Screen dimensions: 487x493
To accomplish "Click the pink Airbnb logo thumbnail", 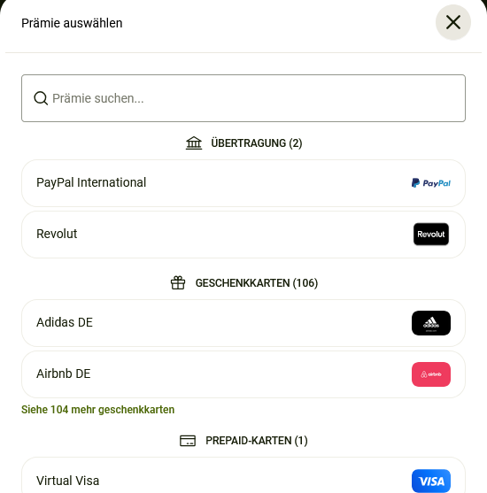I will point(431,374).
